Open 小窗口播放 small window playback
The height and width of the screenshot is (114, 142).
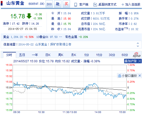tap(129, 76)
